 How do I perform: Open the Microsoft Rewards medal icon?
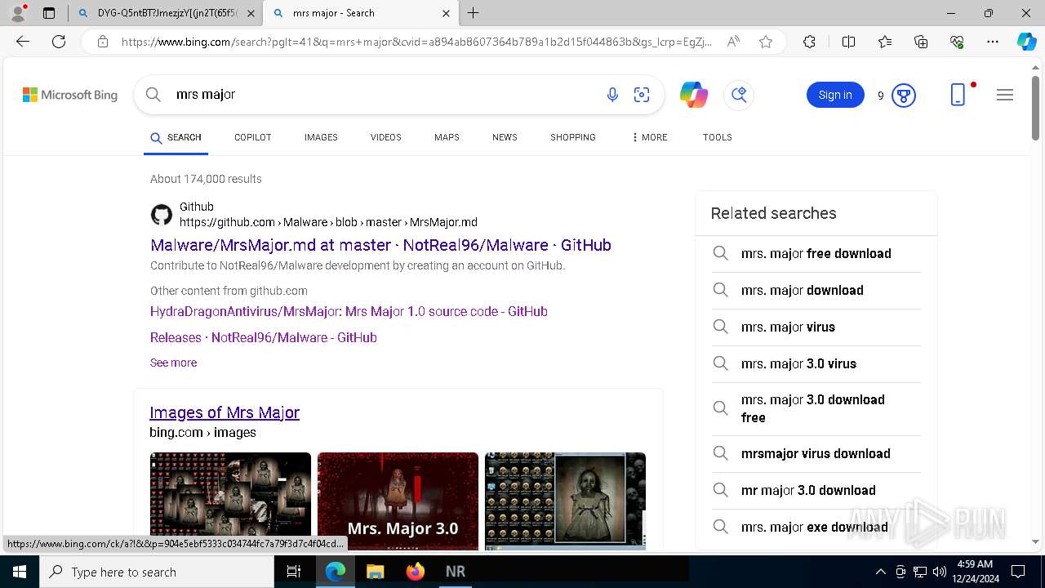(904, 96)
